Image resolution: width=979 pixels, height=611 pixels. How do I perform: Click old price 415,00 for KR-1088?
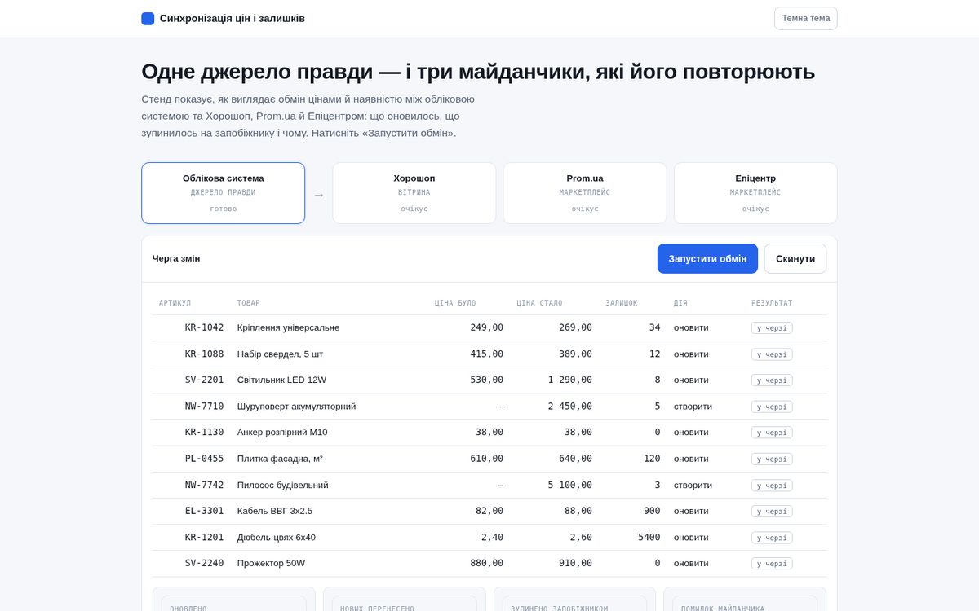tap(486, 354)
